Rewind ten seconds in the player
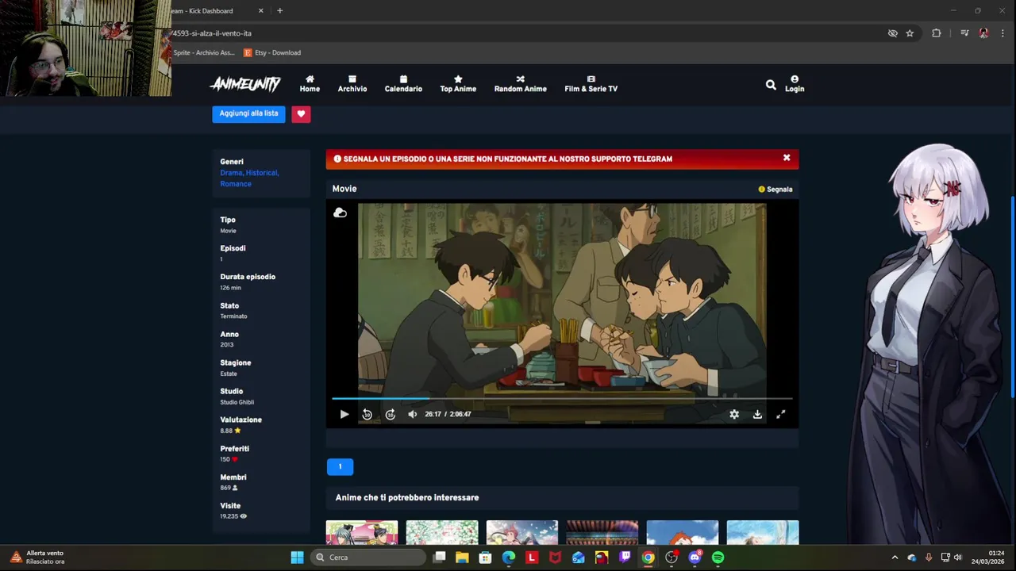Screen dimensions: 1016x571 367,414
